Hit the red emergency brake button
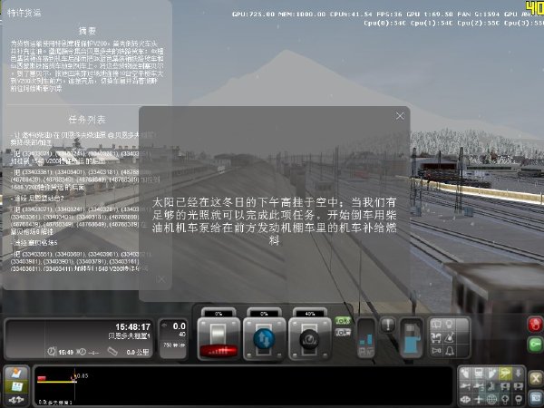The height and width of the screenshot is (408, 544). pos(535,325)
